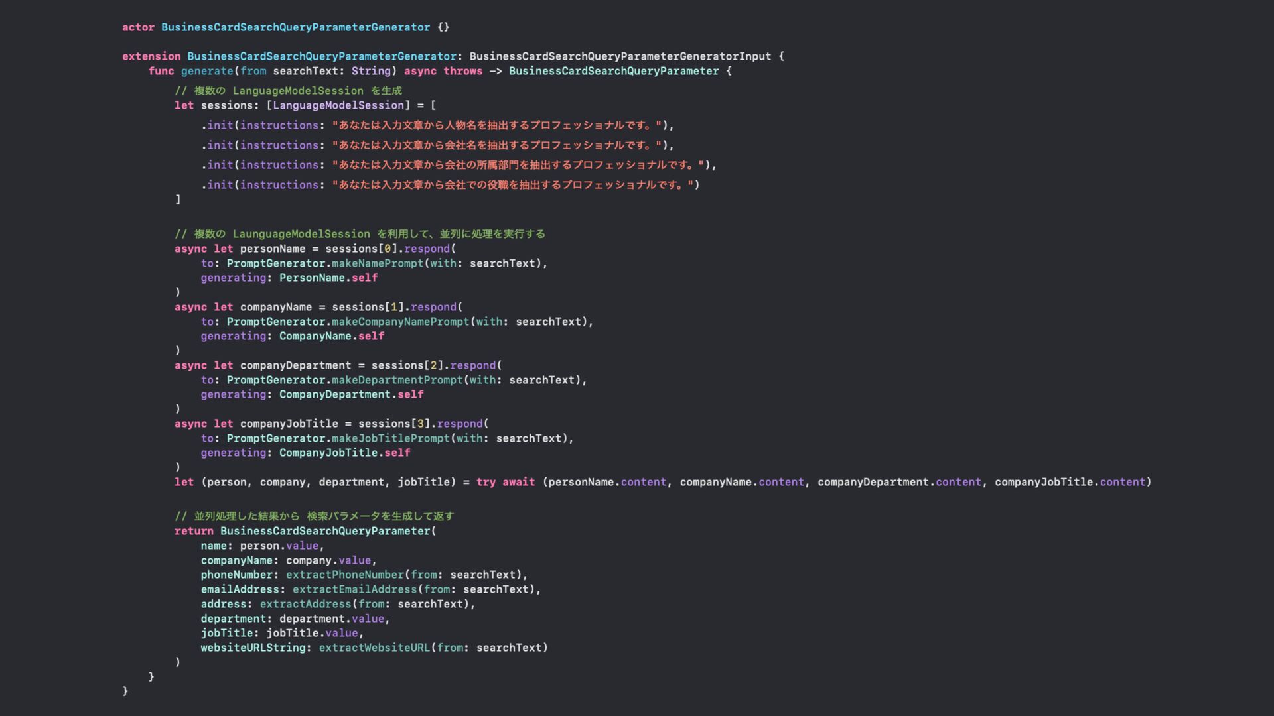
Task: Click makeJobTitlePrompt method call
Action: point(390,438)
